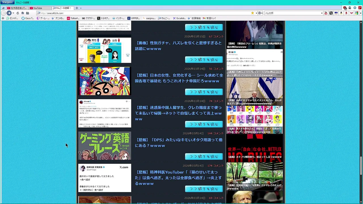363x204 pixels.
Task: Open headline 【悲報】迷惑系中国人留学生
Action: click(x=178, y=113)
